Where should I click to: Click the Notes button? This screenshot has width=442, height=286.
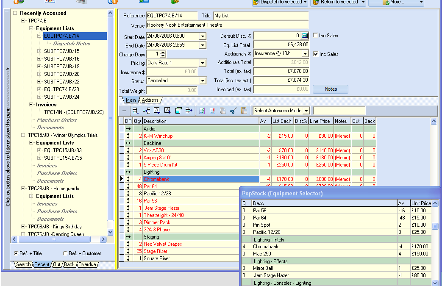tap(331, 89)
